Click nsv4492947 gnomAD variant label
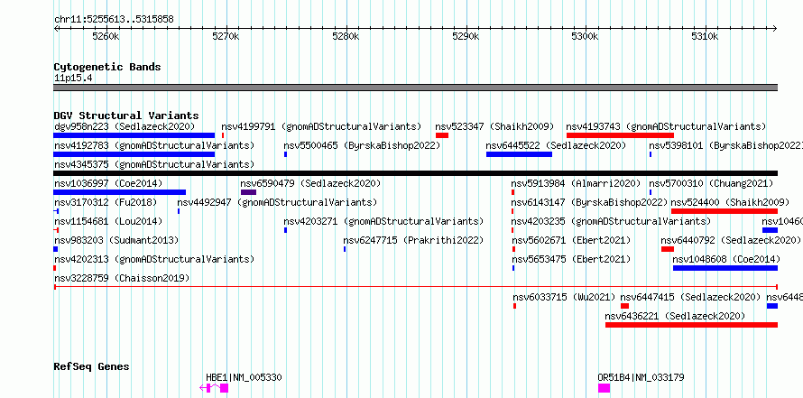Screen dimensions: 803x398 [277, 202]
